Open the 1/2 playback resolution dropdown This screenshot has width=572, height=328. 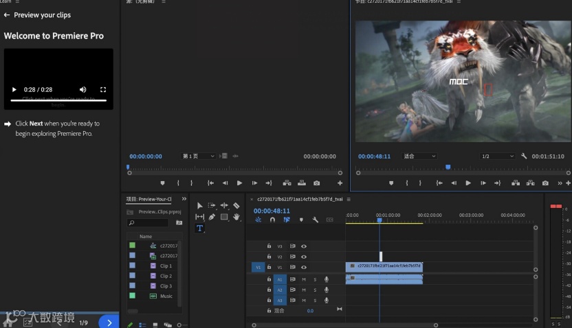[x=497, y=156]
